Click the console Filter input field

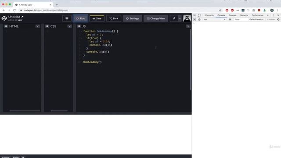pos(241,19)
